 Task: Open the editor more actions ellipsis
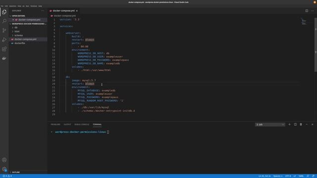[x=313, y=11]
